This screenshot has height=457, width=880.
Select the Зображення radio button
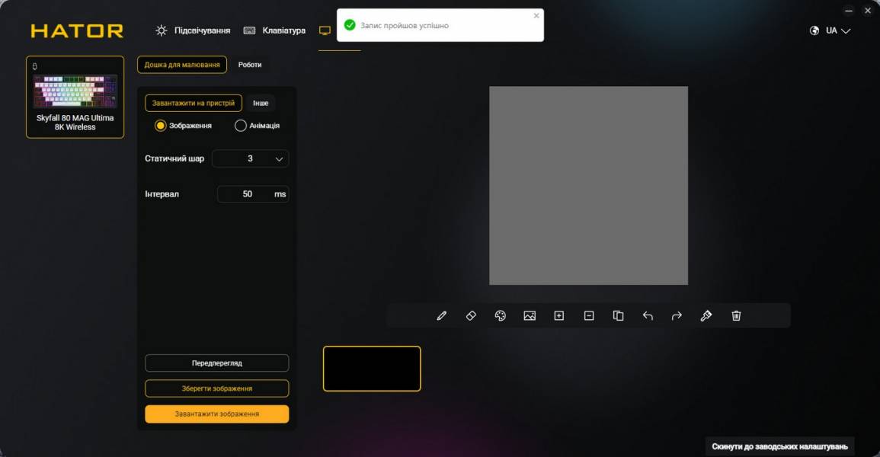tap(161, 126)
